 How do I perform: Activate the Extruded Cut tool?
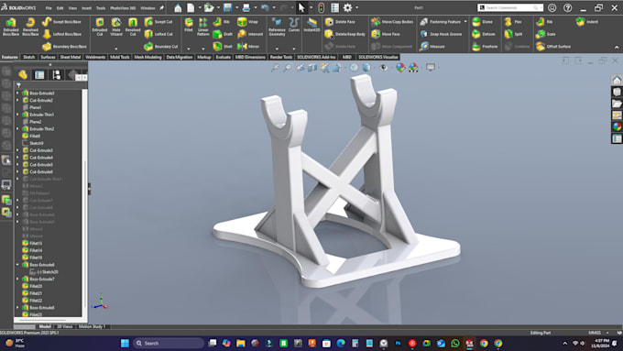coord(99,27)
